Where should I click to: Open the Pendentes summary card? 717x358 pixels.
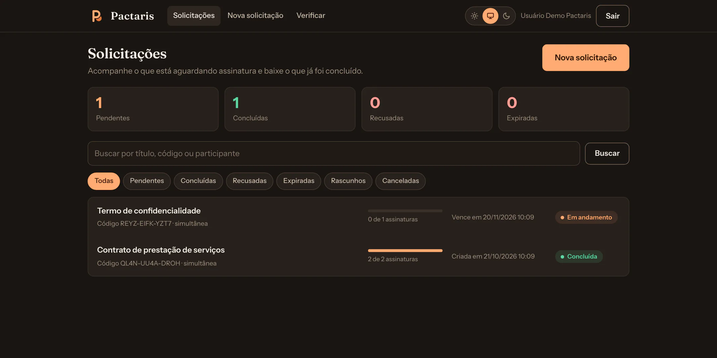tap(153, 109)
